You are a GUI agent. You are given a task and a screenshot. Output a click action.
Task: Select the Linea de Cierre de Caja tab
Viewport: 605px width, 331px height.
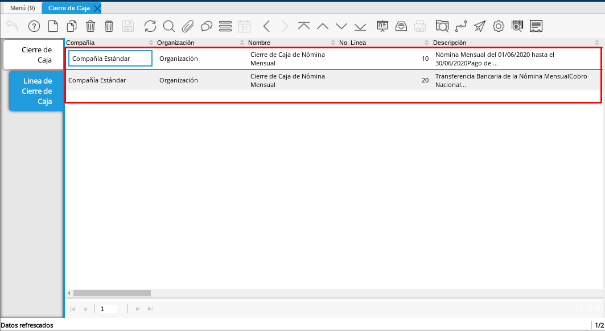37,91
